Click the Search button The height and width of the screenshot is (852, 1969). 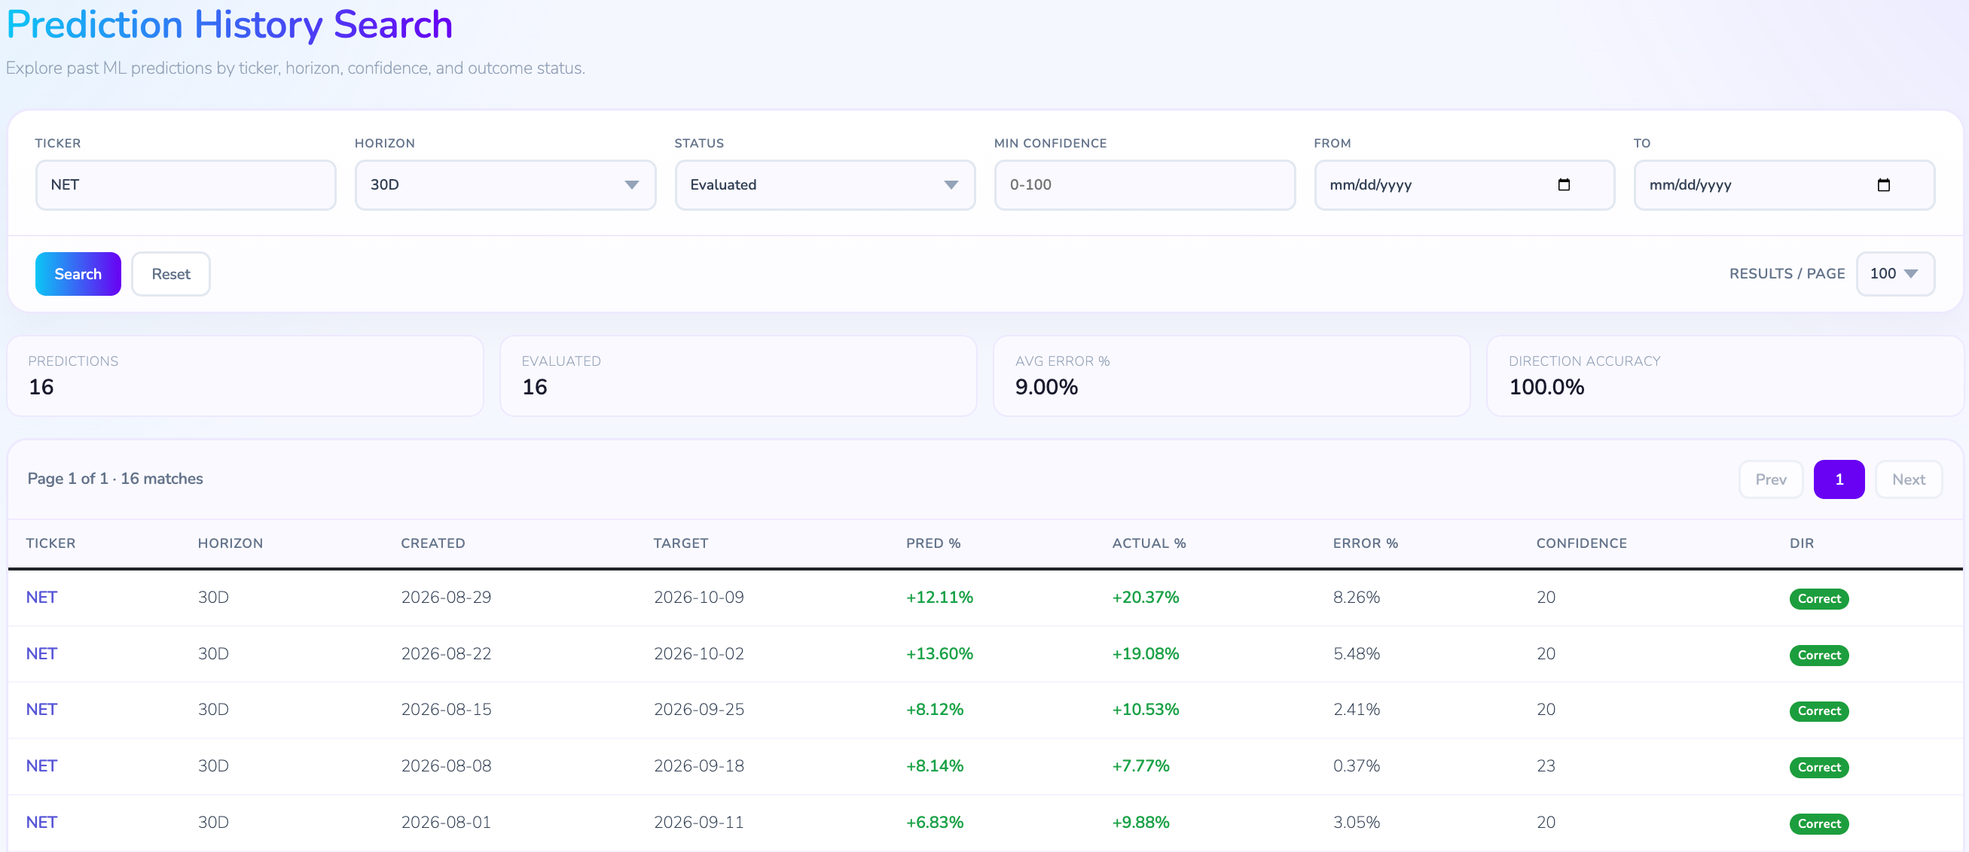click(78, 274)
